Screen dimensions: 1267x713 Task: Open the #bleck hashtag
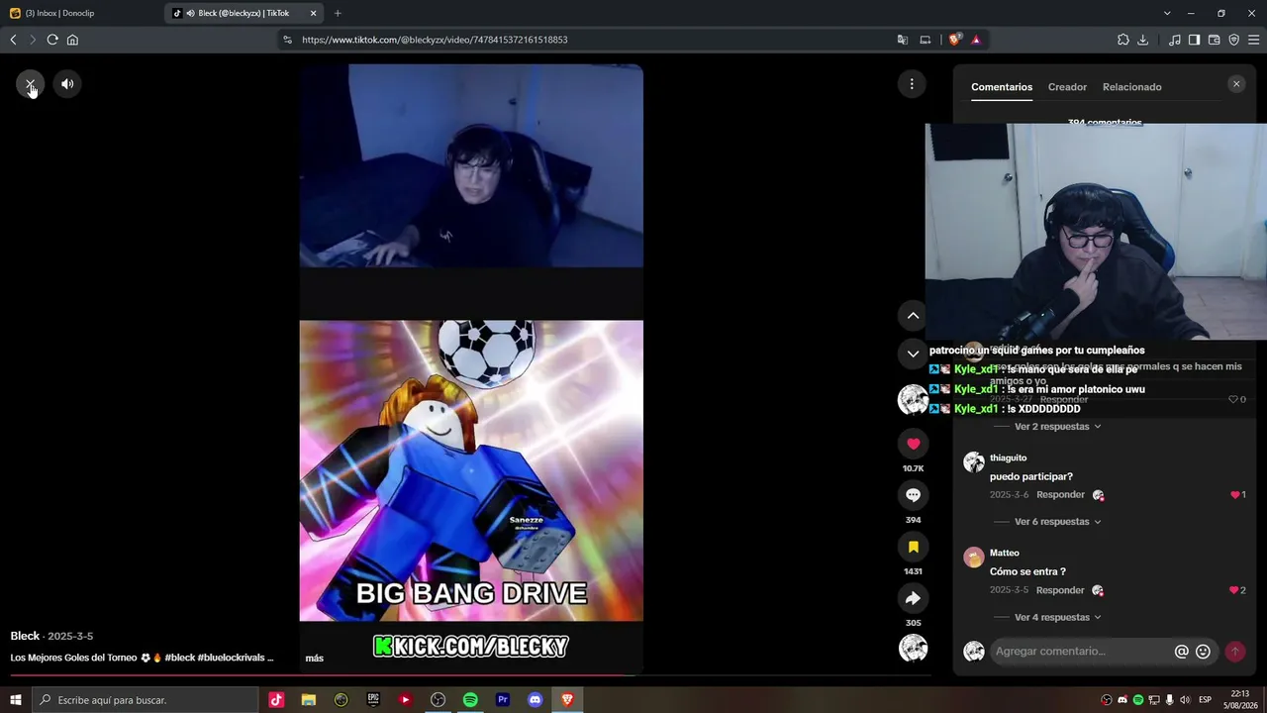tap(180, 659)
